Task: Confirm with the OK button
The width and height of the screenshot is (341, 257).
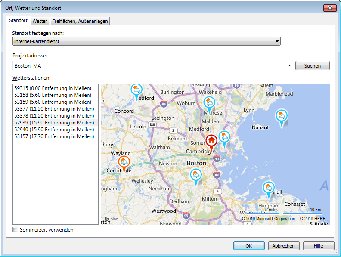Action: click(x=249, y=246)
